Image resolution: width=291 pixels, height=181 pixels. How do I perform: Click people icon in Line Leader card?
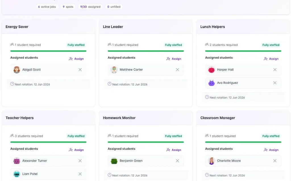tap(109, 44)
